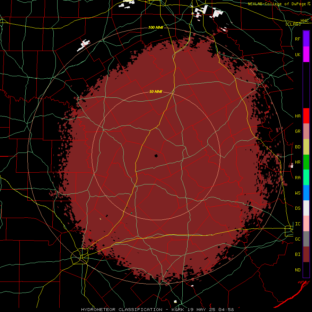Click the bright red HA legend swatch

306,116
